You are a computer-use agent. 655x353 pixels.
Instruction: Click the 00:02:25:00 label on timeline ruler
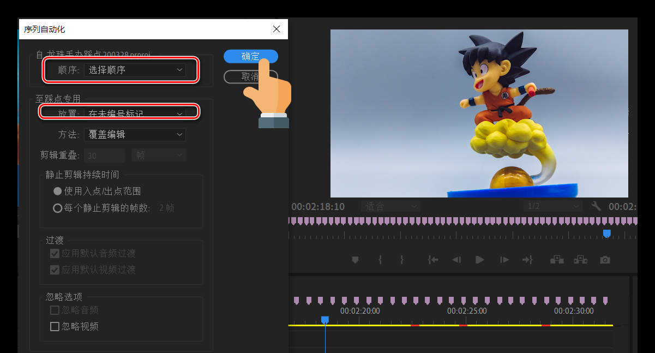click(x=467, y=311)
